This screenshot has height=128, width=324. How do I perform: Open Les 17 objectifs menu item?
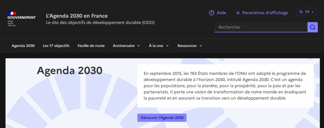[56, 46]
